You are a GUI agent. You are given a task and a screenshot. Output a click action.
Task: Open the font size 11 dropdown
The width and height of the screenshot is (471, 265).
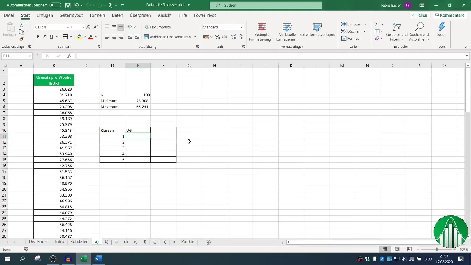click(83, 27)
